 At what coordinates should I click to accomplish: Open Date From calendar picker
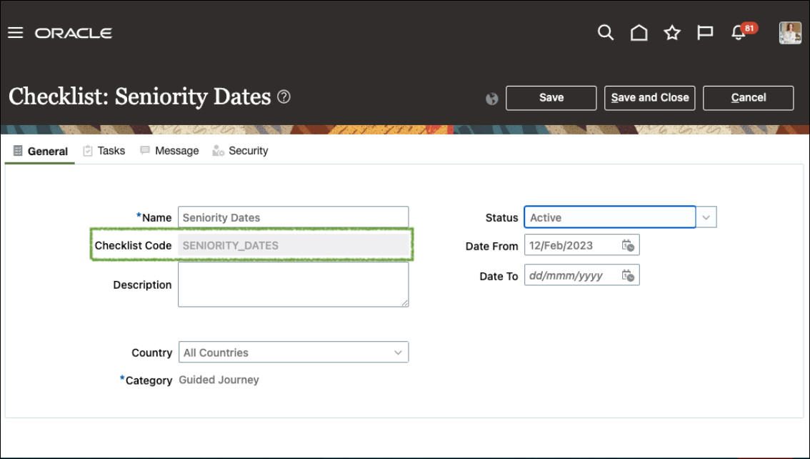[x=628, y=246]
